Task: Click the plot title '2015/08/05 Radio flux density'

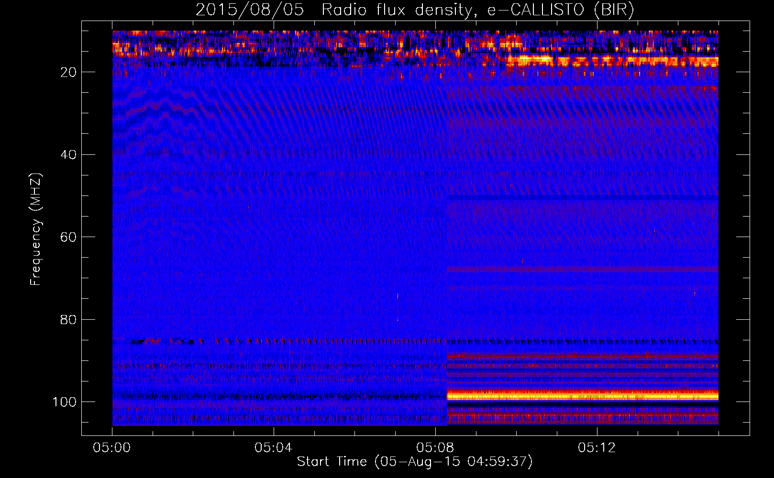Action: [x=415, y=10]
